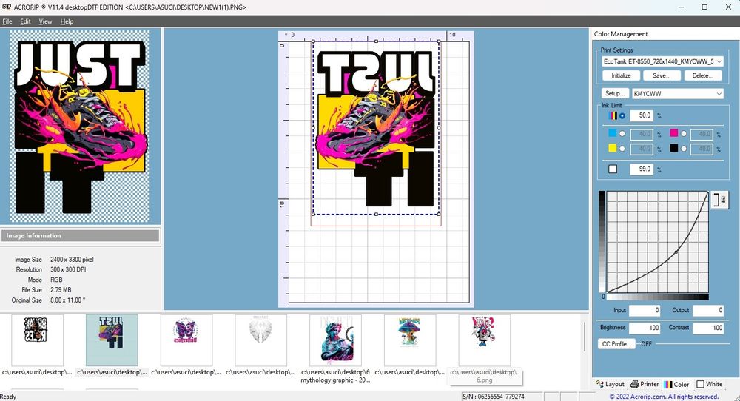Screen dimensions: 740x401
Task: Click the Save... button
Action: click(x=661, y=75)
